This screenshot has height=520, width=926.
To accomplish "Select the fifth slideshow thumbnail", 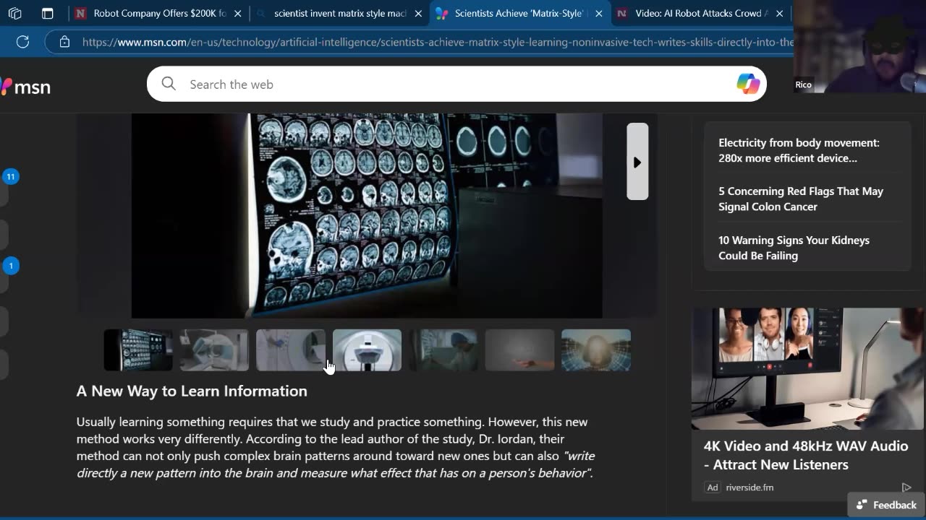I will pyautogui.click(x=443, y=350).
